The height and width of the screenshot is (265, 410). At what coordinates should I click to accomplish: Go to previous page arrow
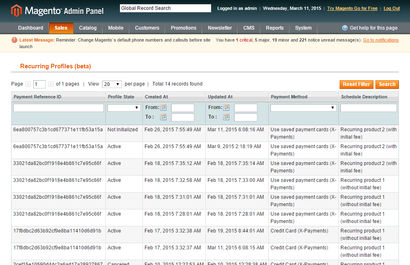point(28,84)
